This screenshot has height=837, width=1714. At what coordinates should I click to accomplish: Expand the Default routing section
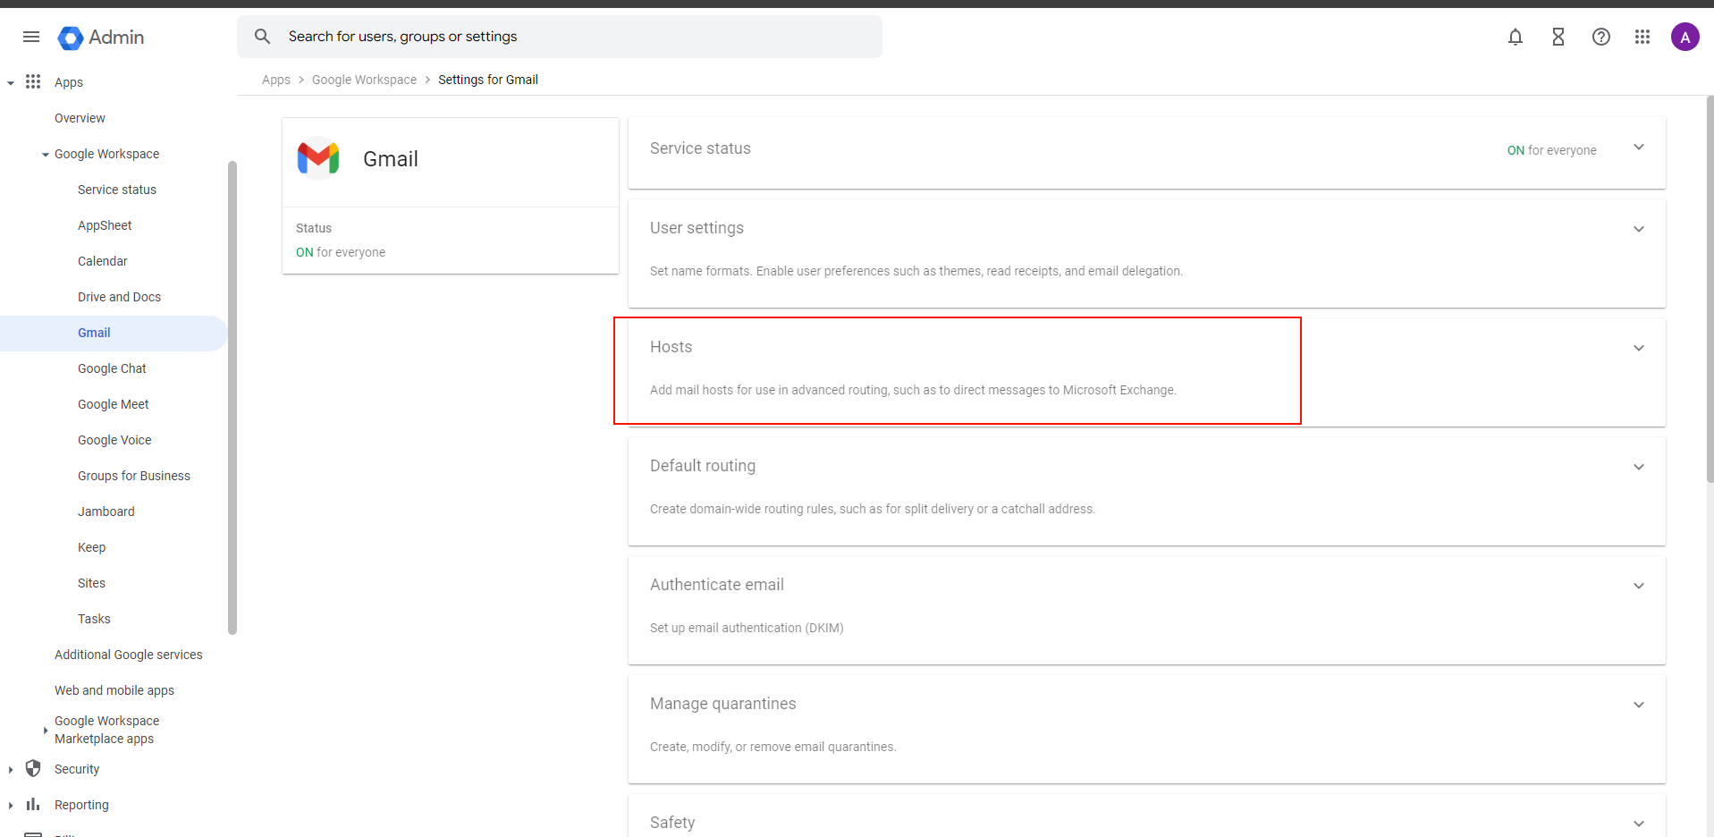(x=1638, y=467)
